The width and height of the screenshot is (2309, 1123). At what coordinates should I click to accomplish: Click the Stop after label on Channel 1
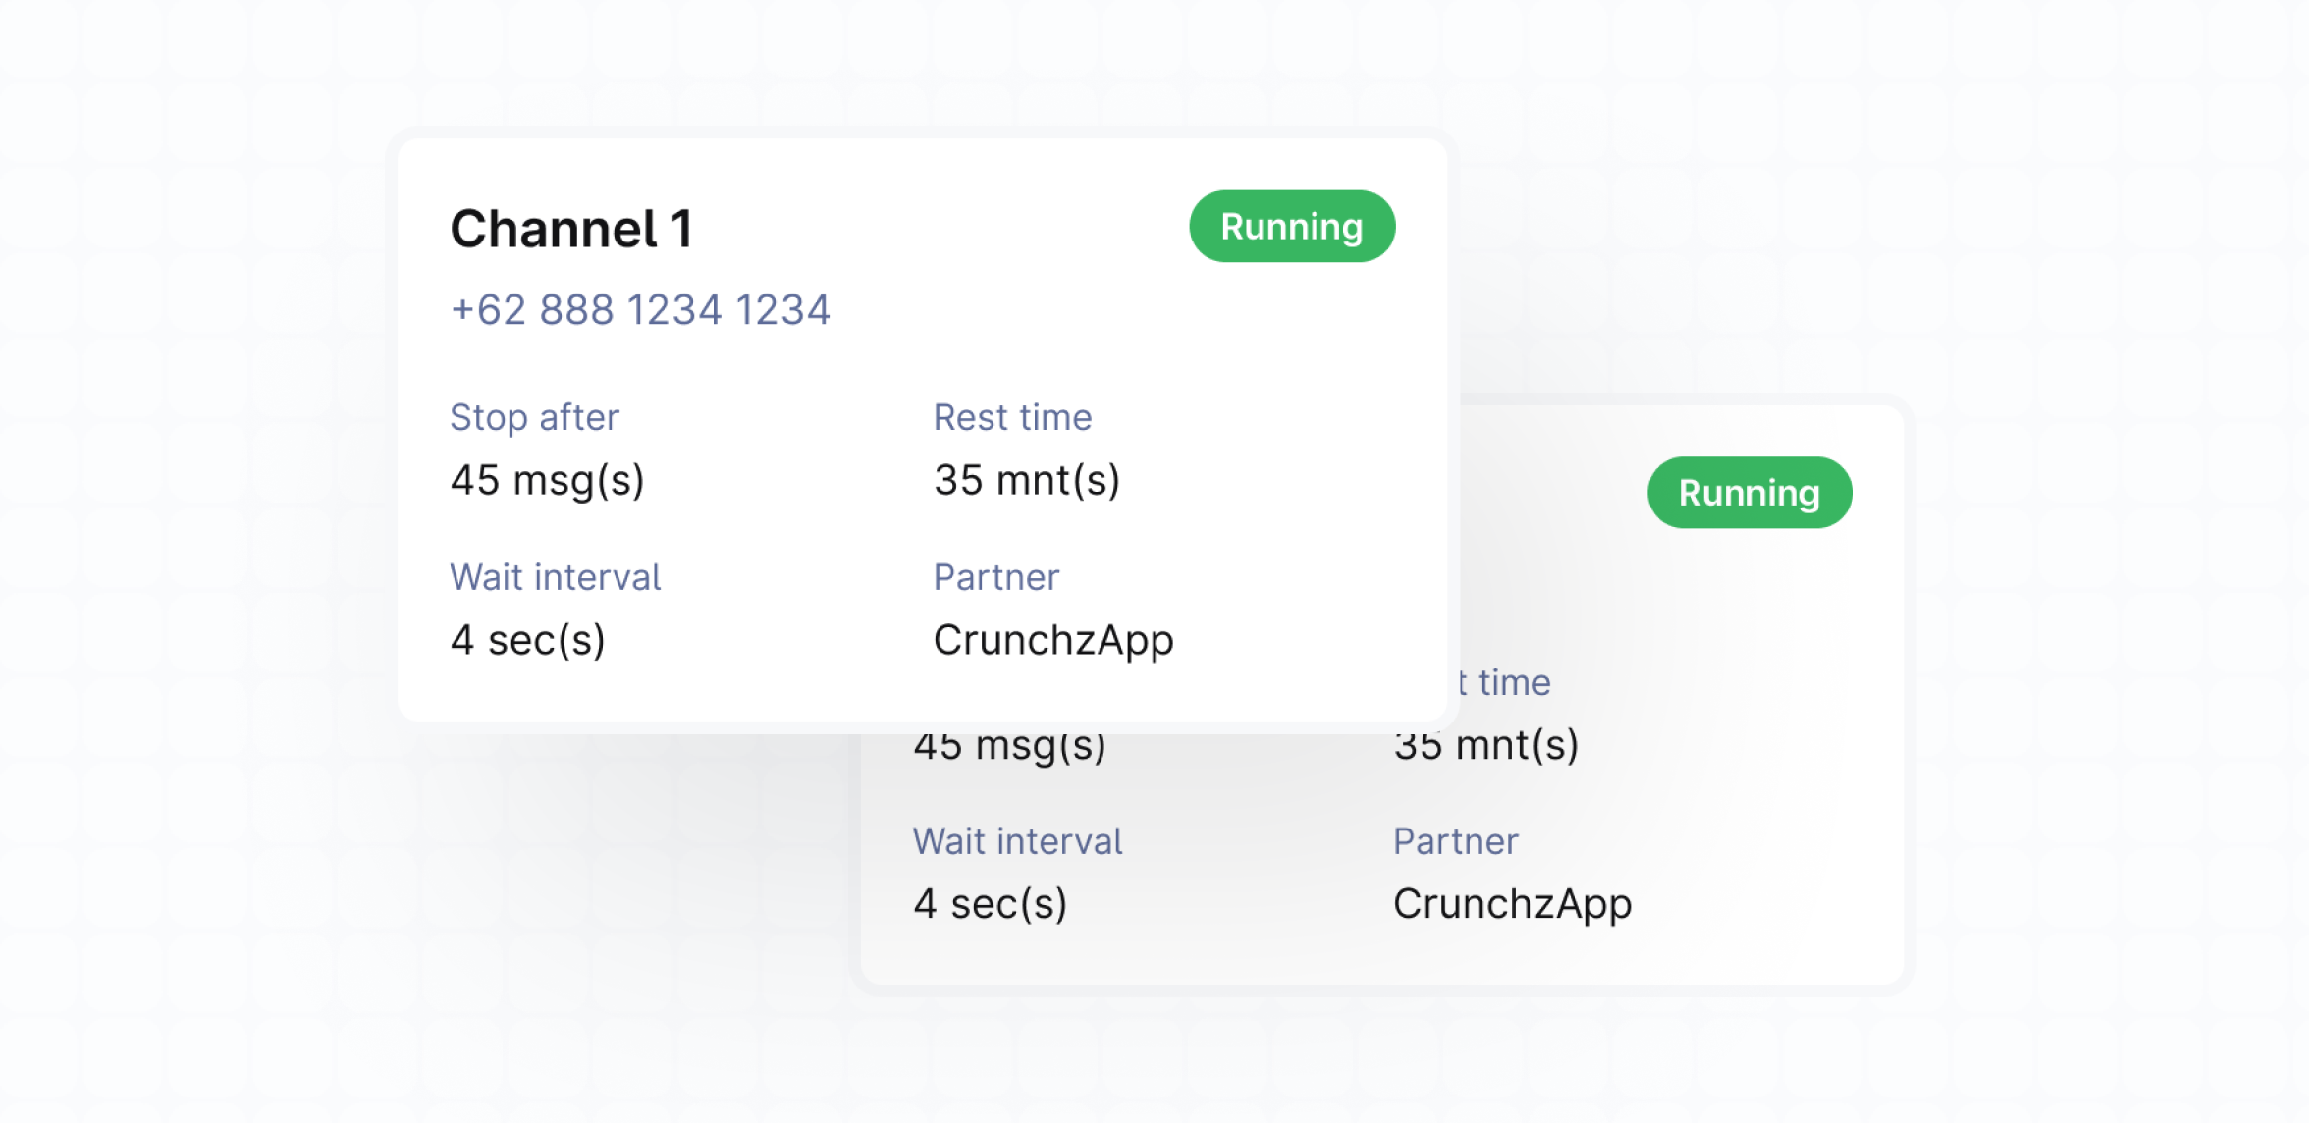coord(534,418)
